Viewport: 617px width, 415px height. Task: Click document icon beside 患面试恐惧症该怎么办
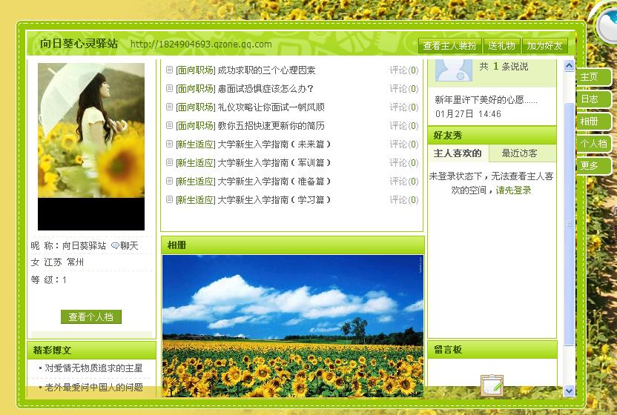tap(170, 89)
